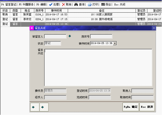The height and width of the screenshot is (115, 162).
Task: Open F5 叫醒服务 in the toolbar
Action: coord(26,5)
